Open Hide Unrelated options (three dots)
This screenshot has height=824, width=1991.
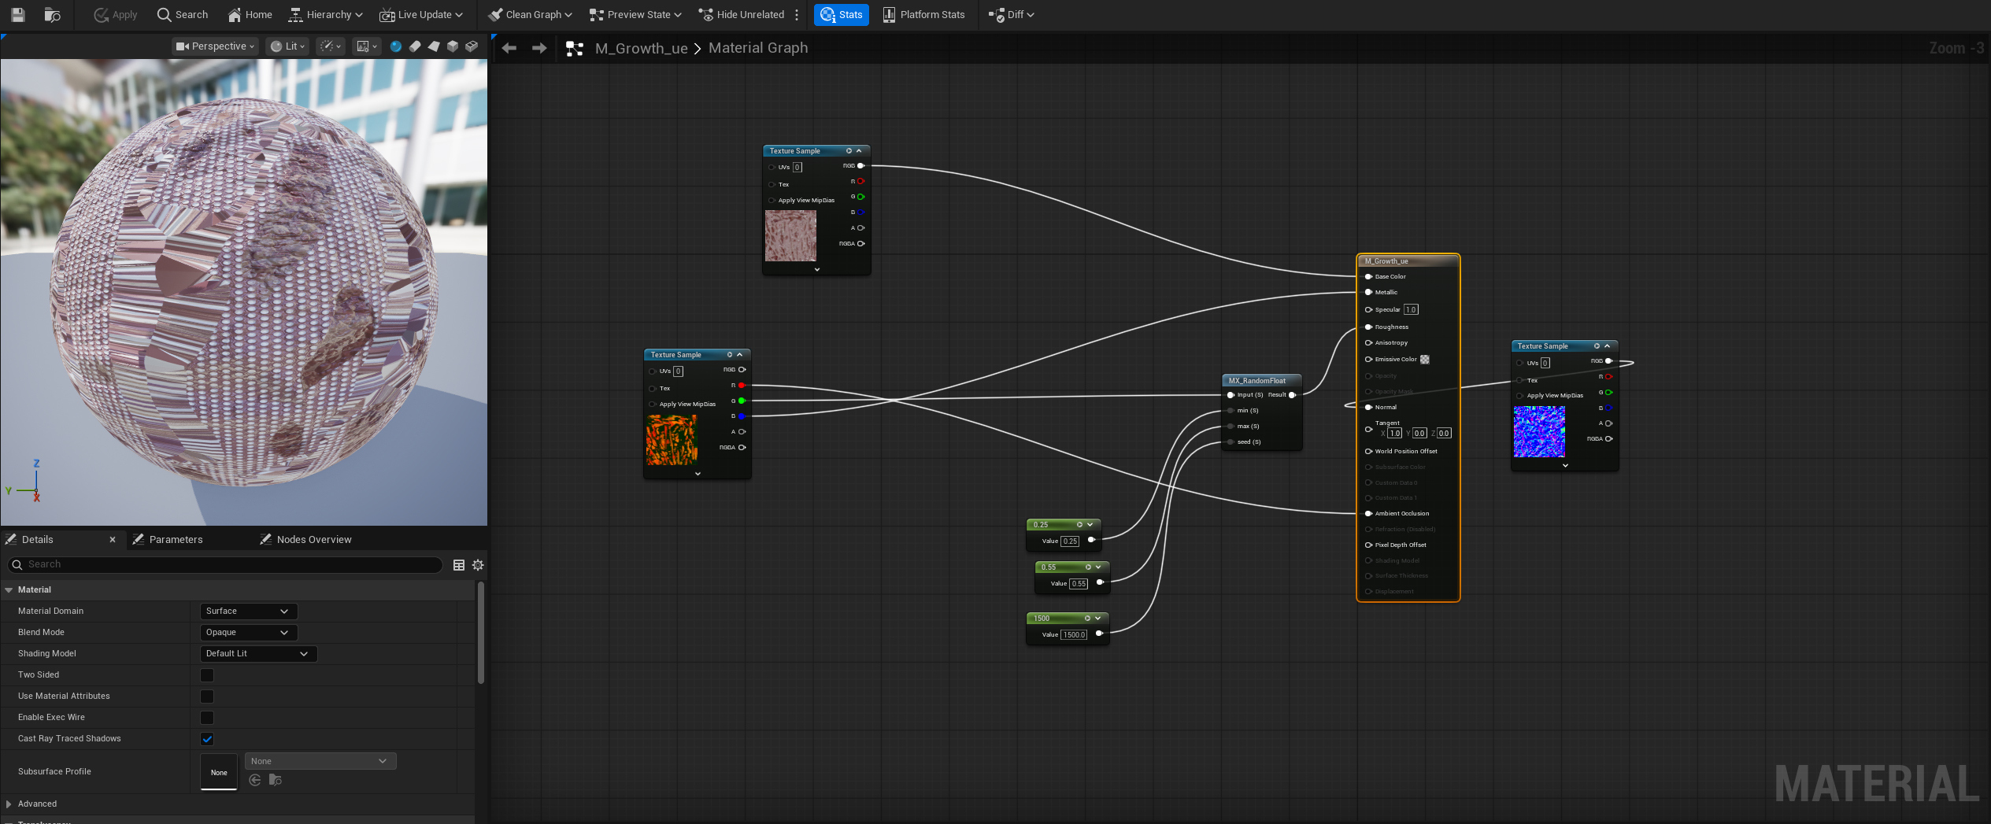798,14
